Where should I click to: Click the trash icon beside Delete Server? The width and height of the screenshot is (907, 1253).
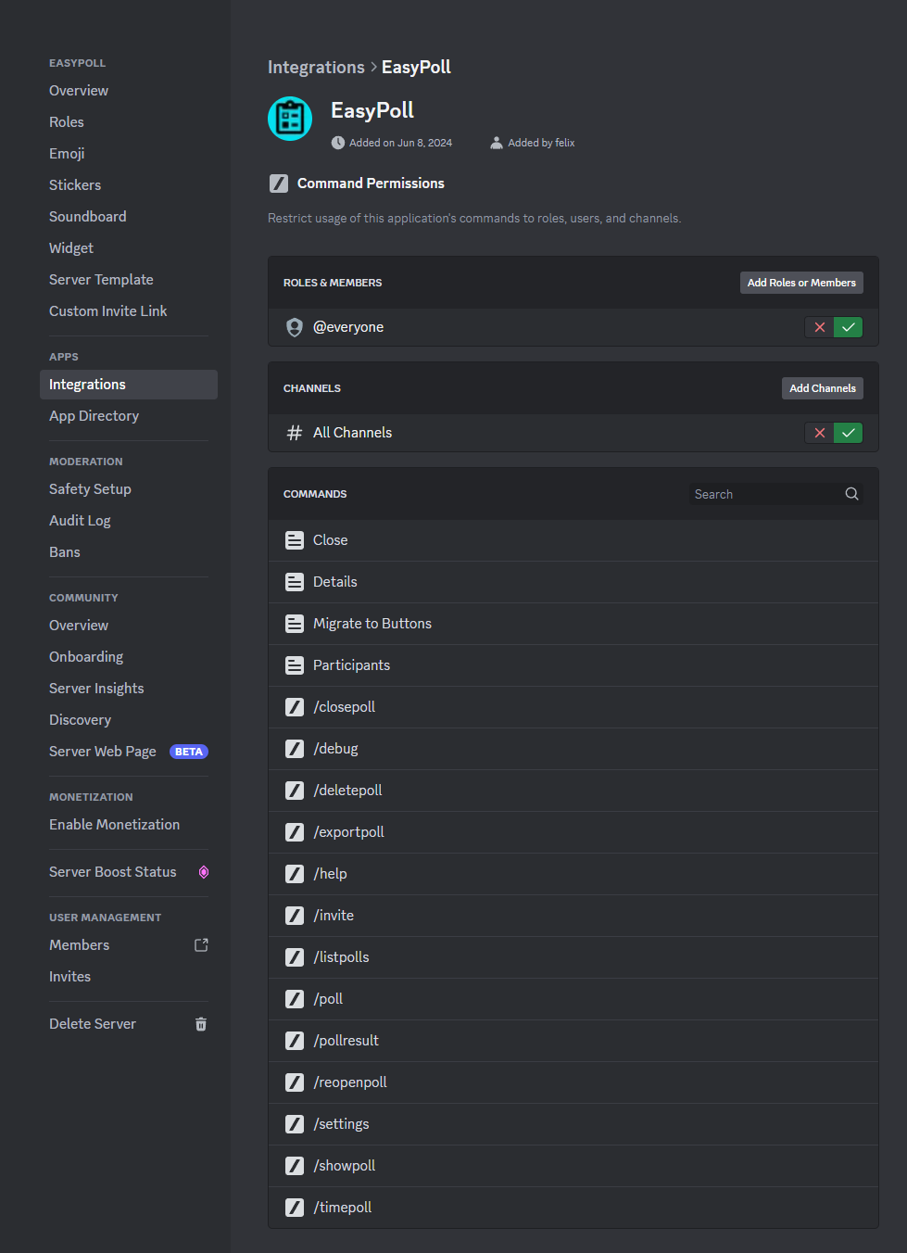coord(201,1023)
